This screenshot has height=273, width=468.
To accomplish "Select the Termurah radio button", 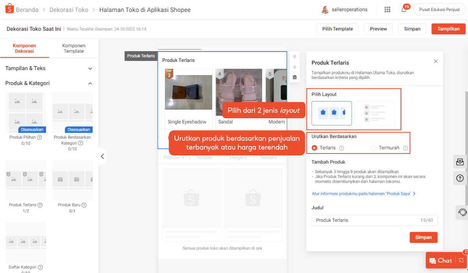I will tap(373, 148).
